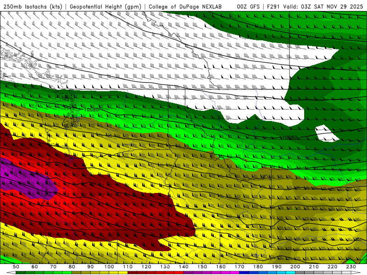The height and width of the screenshot is (275, 367).
Task: Click the gray segment of the color bar
Action: click(x=300, y=273)
